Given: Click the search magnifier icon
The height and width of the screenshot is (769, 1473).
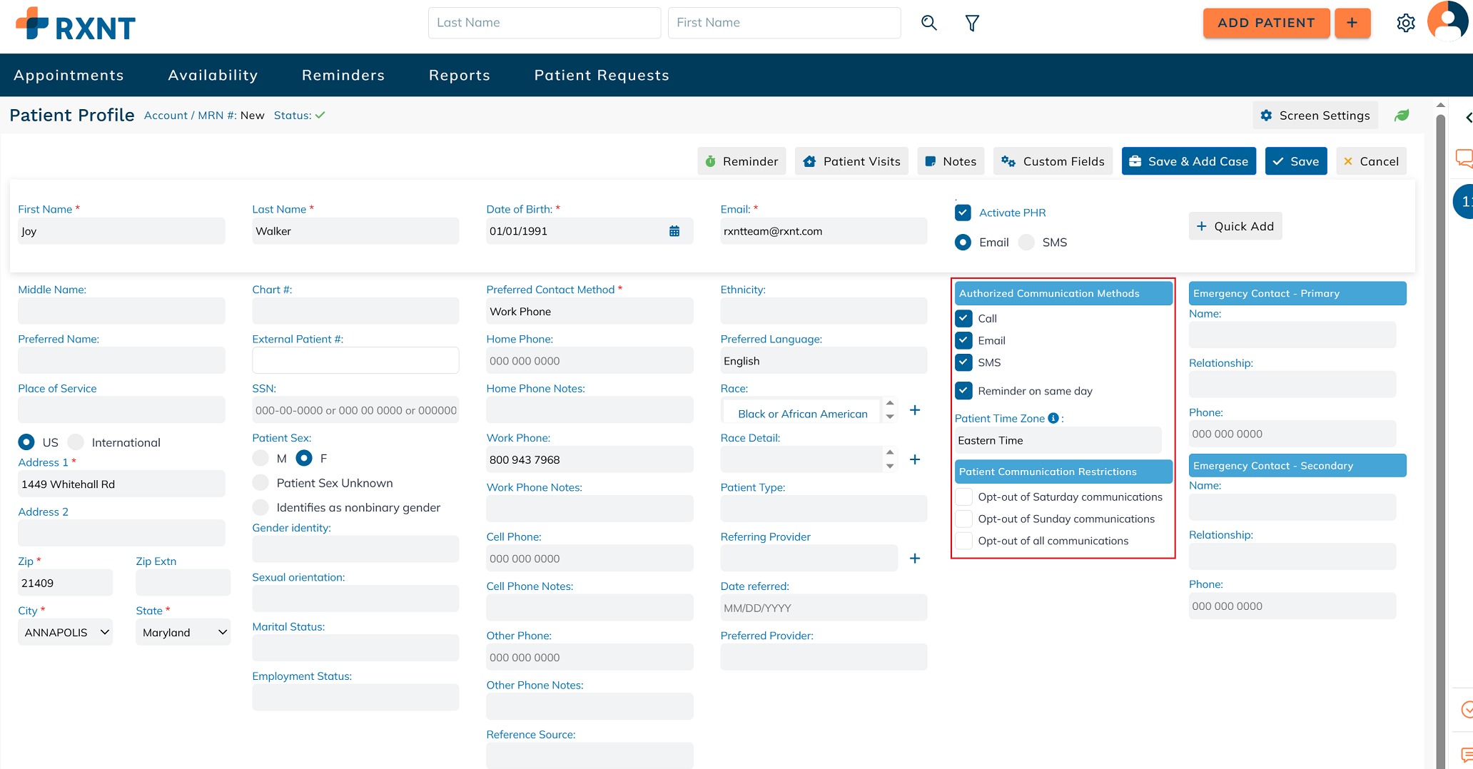Looking at the screenshot, I should click(x=928, y=23).
